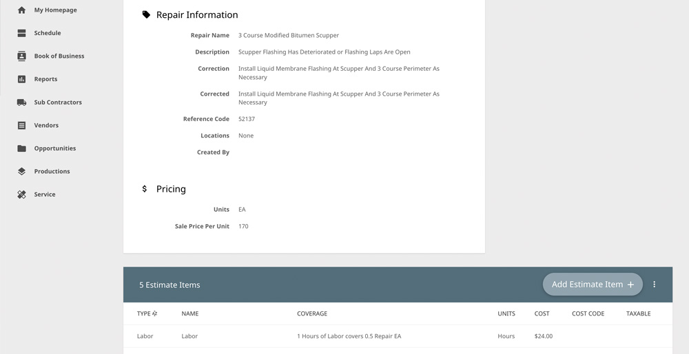
Task: Open Book of Business section
Action: (x=59, y=56)
